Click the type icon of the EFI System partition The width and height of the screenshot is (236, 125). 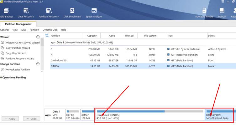coord(168,49)
